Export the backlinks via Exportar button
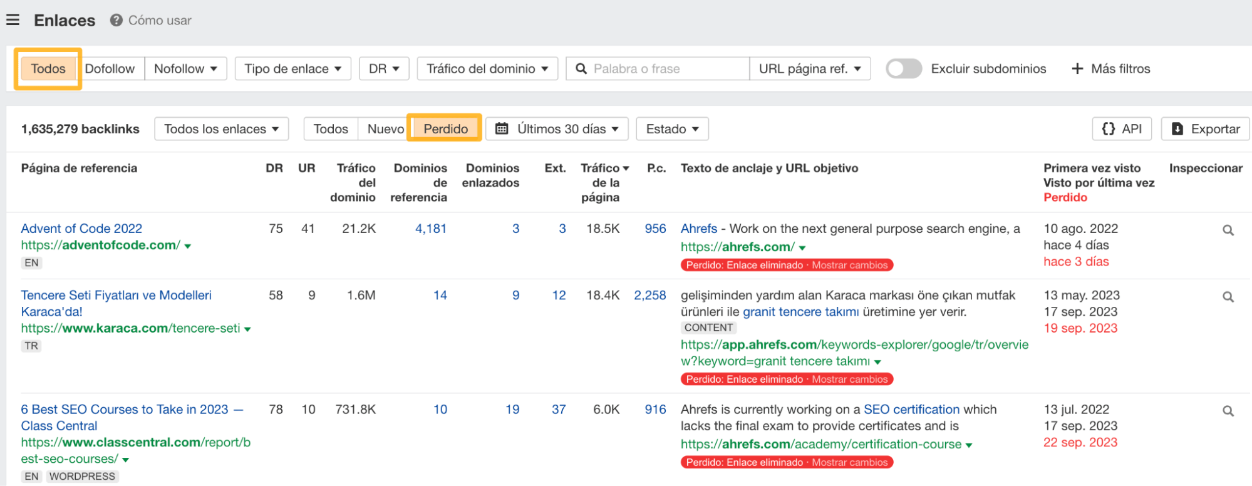This screenshot has width=1252, height=486. click(x=1205, y=128)
